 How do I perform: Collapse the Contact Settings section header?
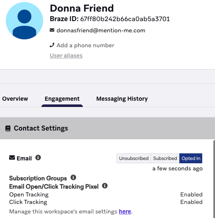point(107,128)
